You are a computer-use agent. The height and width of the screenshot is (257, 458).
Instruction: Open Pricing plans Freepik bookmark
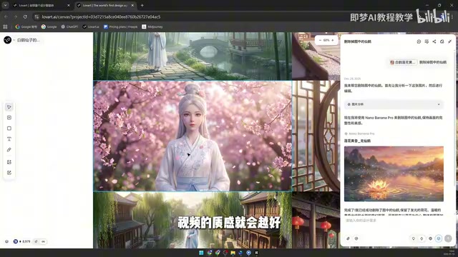pyautogui.click(x=121, y=26)
